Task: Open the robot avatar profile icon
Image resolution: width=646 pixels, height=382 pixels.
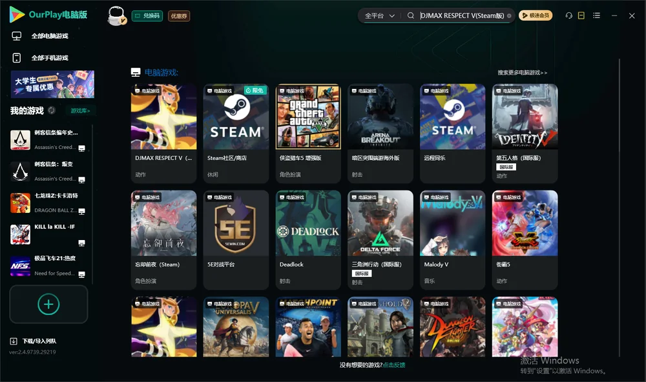Action: click(x=116, y=15)
